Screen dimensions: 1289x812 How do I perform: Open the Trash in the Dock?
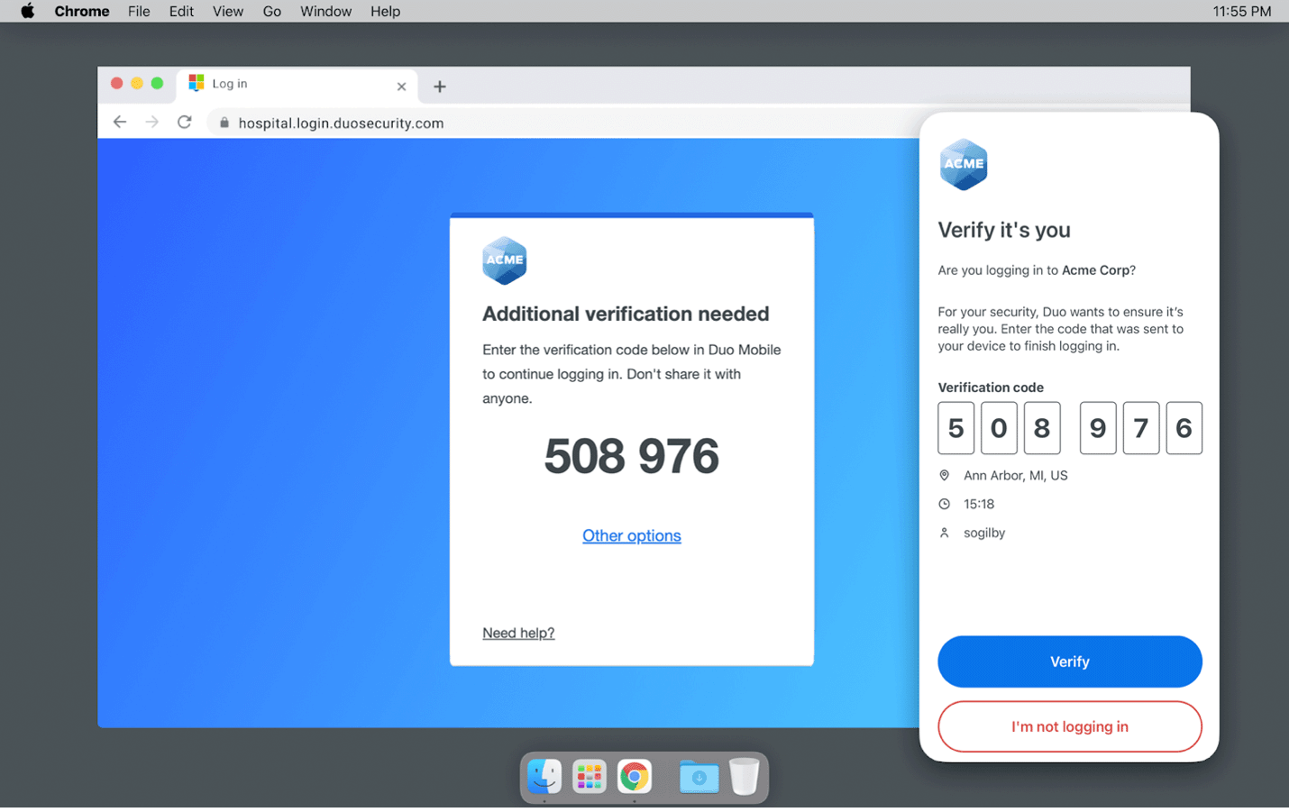click(745, 776)
